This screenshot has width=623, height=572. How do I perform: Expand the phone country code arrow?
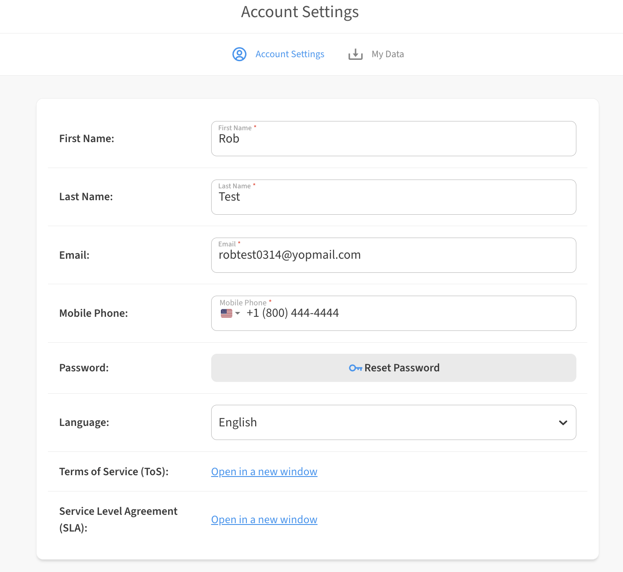click(238, 313)
